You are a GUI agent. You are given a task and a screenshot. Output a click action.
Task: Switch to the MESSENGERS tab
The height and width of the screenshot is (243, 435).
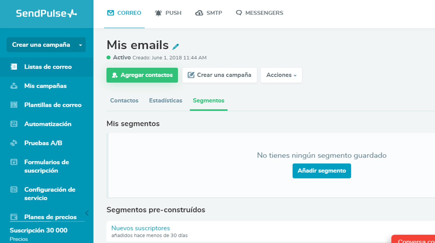pyautogui.click(x=259, y=13)
